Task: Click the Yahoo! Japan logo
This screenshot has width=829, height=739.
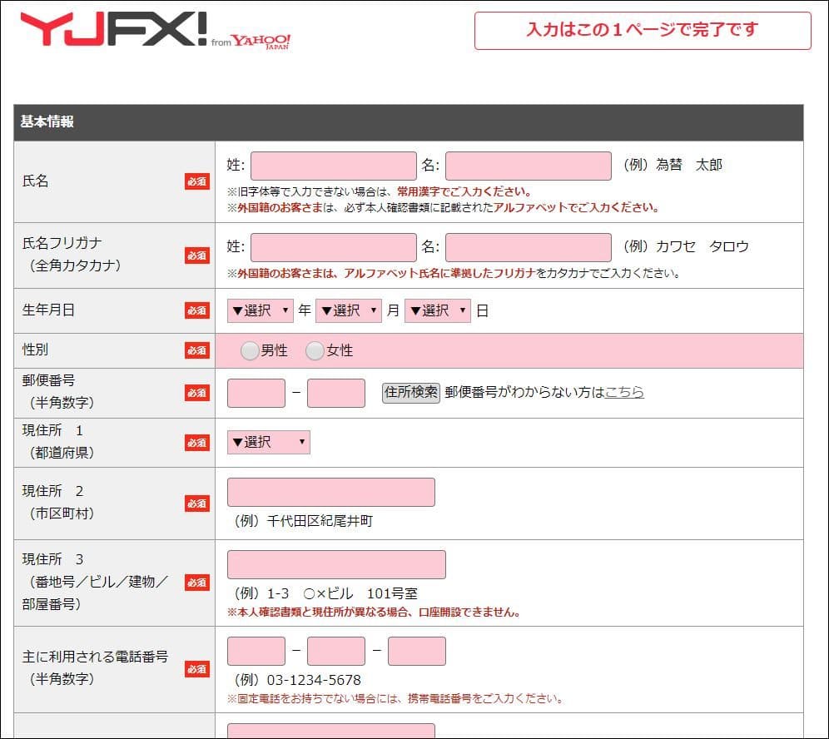Action: tap(261, 42)
